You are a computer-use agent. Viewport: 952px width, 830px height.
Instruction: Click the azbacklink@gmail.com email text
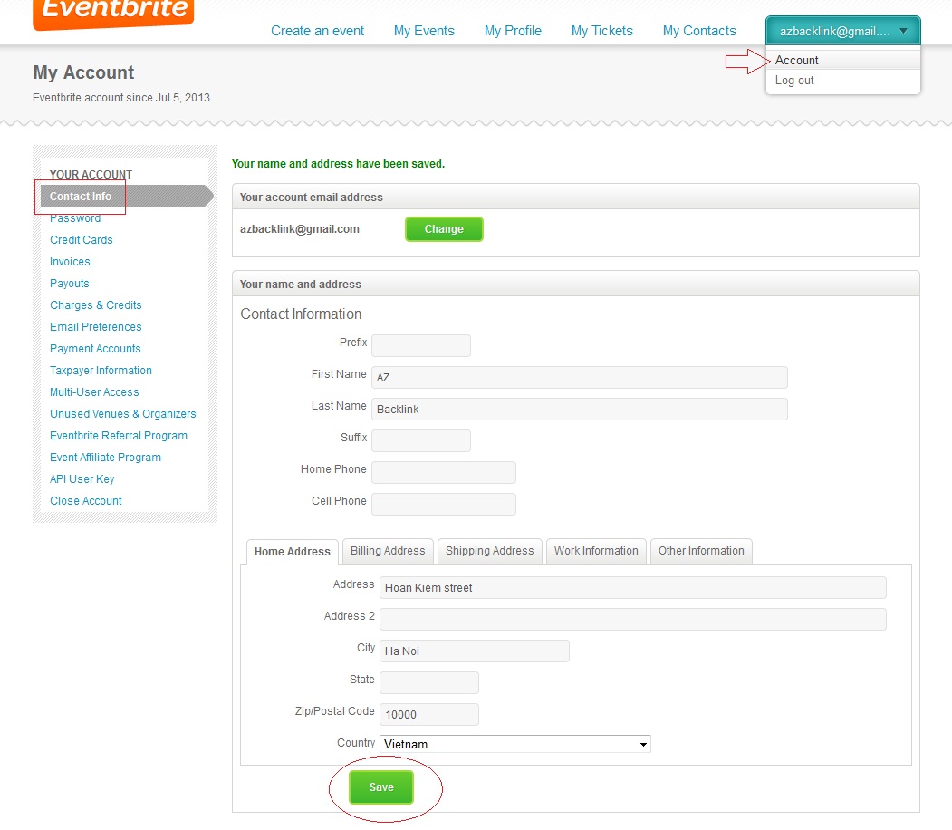[299, 229]
